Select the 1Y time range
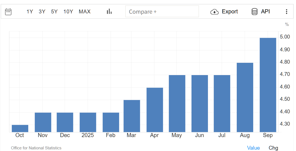Viewport: 296px width, 151px height. (30, 12)
